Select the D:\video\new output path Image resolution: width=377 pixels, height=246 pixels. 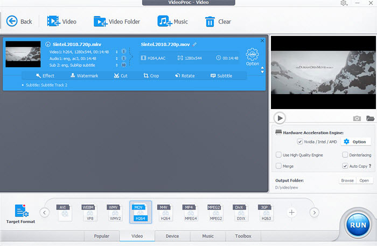287,187
